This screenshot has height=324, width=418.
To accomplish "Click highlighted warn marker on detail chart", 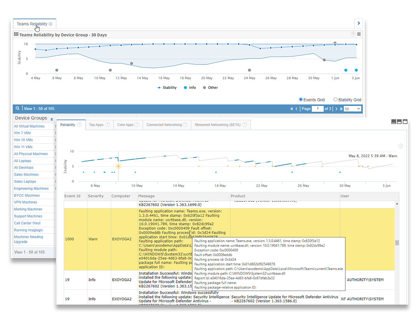I will pyautogui.click(x=118, y=166).
